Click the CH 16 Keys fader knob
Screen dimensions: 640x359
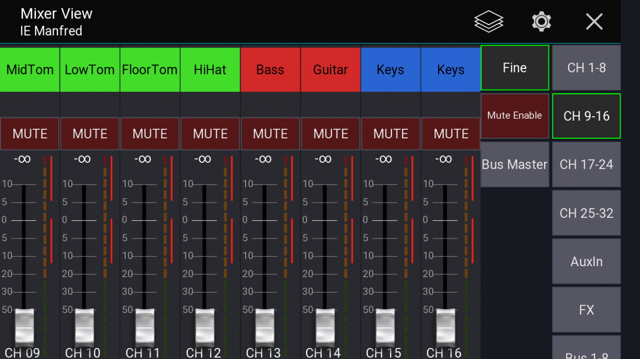click(445, 326)
